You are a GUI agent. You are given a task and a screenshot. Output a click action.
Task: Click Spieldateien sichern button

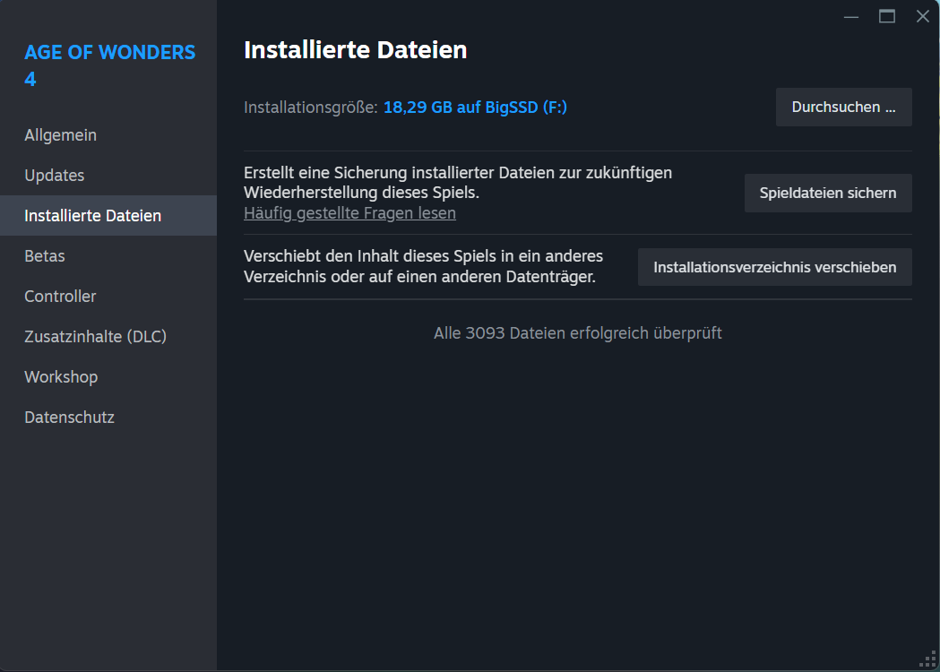pos(828,193)
